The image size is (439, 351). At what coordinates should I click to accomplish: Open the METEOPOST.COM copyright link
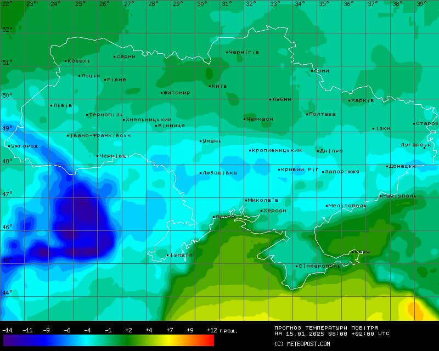tap(302, 344)
